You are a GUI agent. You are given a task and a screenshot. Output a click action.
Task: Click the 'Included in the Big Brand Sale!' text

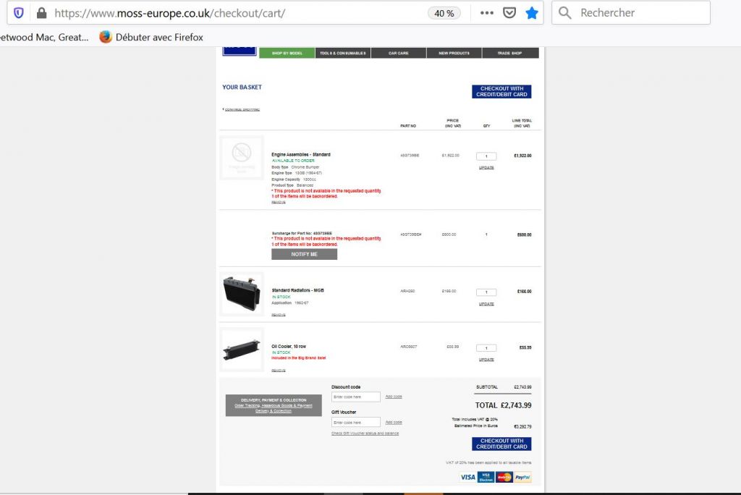299,358
